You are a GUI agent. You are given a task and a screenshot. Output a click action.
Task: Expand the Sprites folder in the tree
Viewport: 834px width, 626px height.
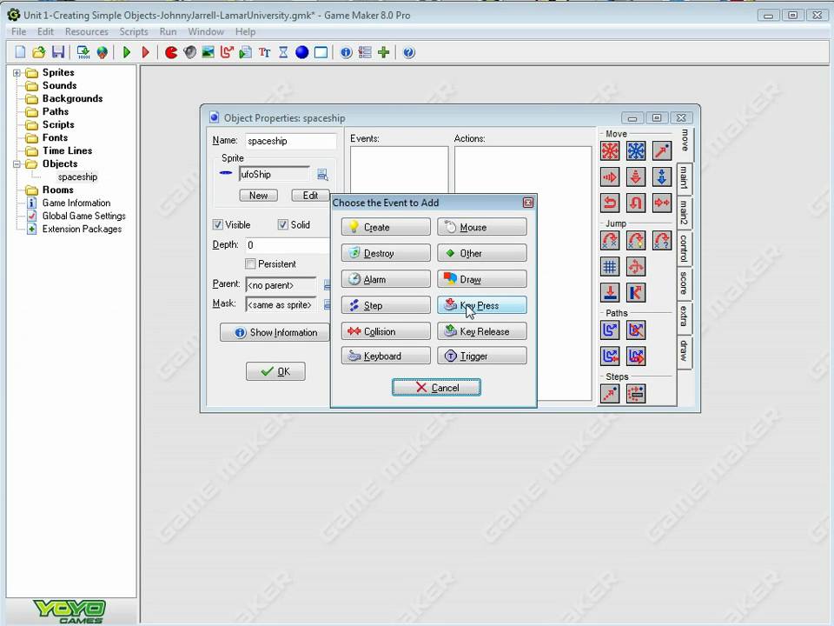pos(17,72)
